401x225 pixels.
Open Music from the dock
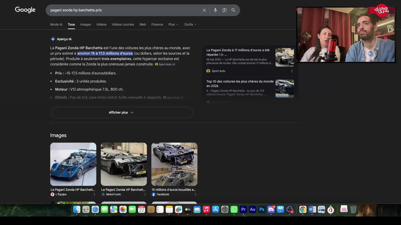point(206,210)
